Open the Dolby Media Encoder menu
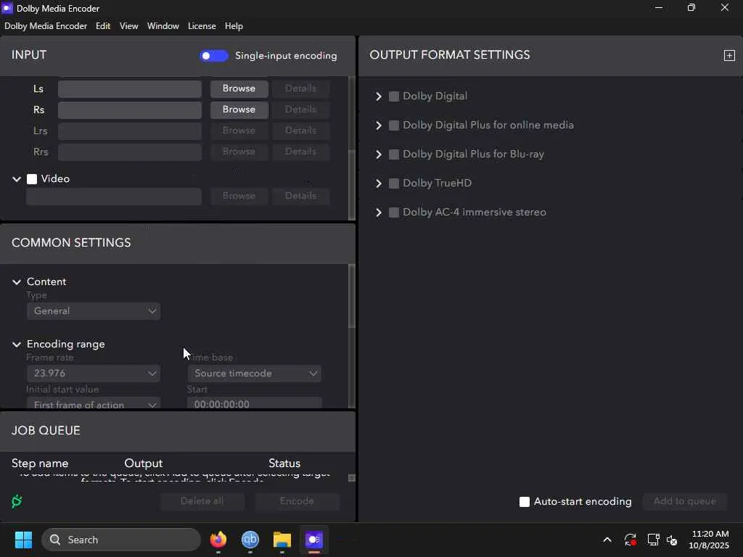743x557 pixels. [x=46, y=26]
